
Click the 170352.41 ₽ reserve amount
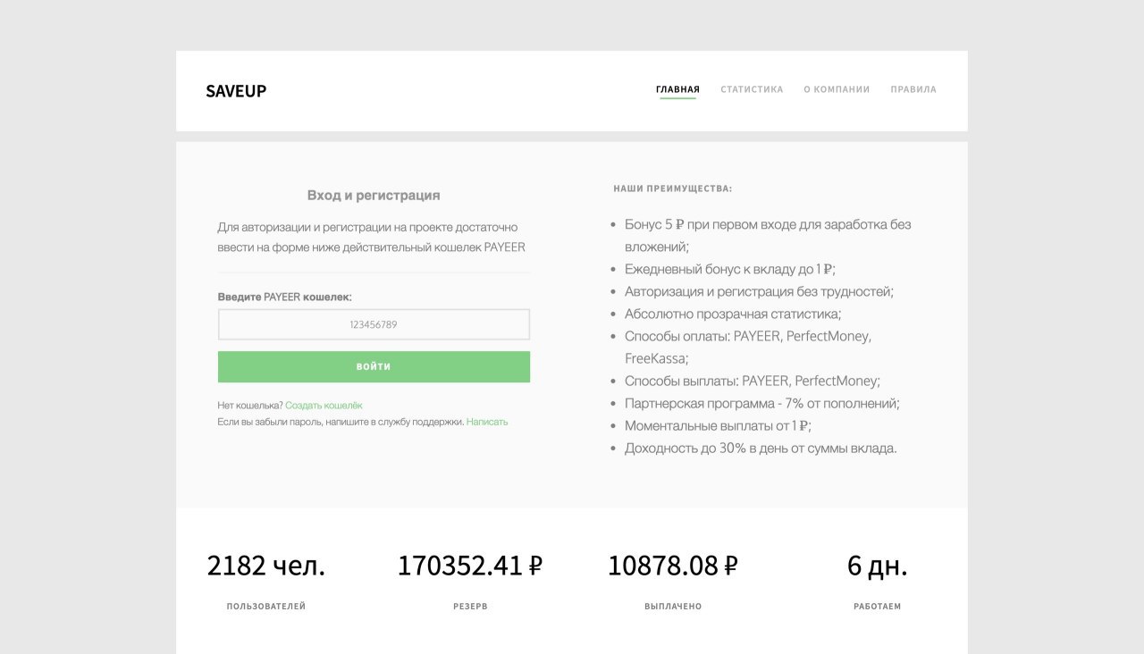(470, 566)
